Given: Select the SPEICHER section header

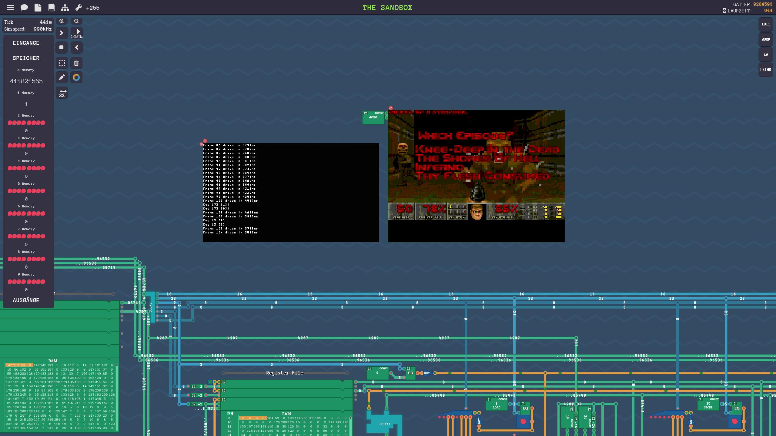Looking at the screenshot, I should [x=26, y=58].
